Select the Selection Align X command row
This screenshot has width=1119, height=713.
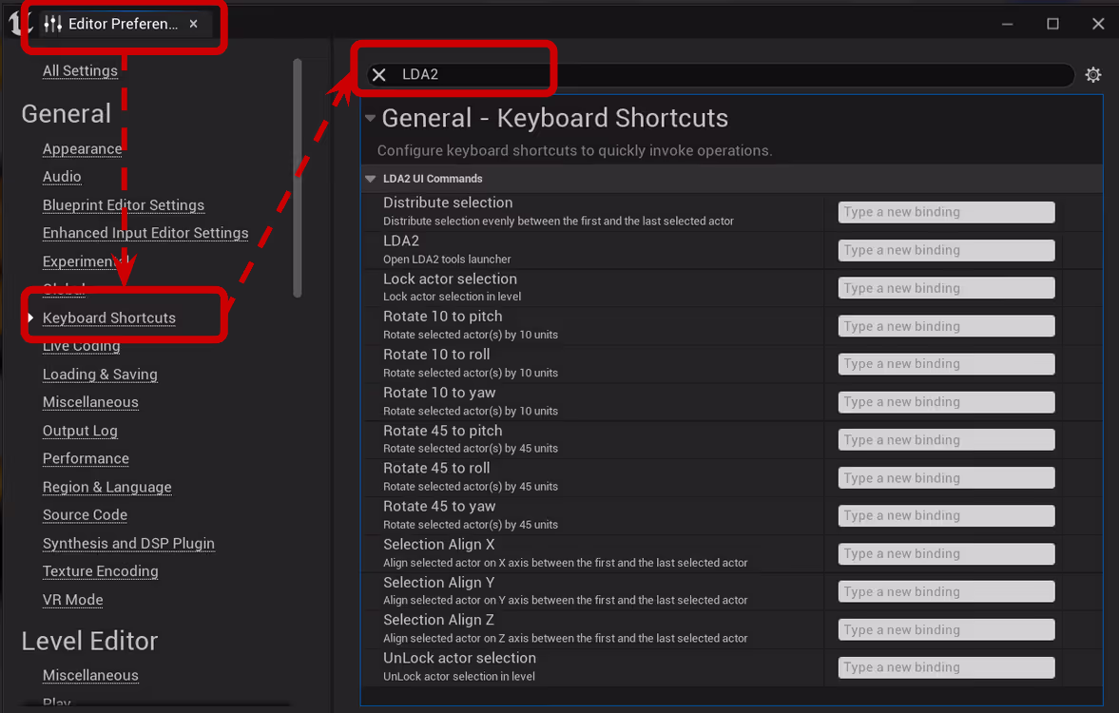[732, 554]
